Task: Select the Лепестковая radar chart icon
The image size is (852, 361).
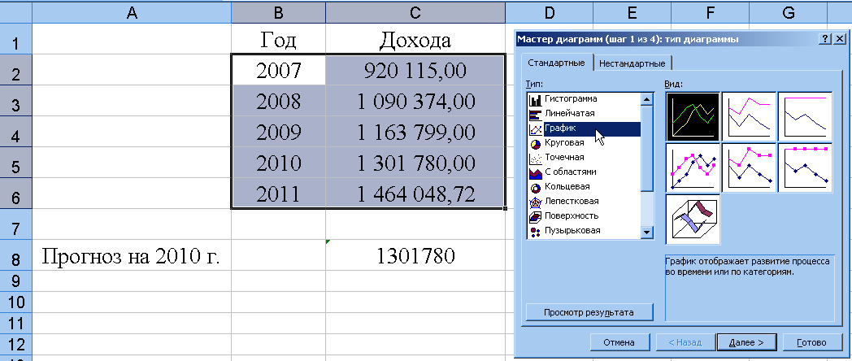Action: [536, 202]
